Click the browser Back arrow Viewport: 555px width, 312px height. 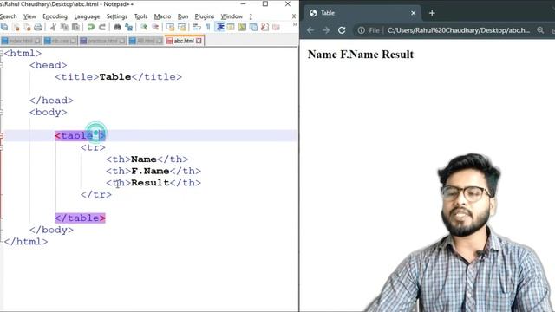(310, 30)
